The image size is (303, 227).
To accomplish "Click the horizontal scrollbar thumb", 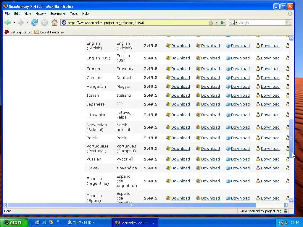I will (x=132, y=205).
